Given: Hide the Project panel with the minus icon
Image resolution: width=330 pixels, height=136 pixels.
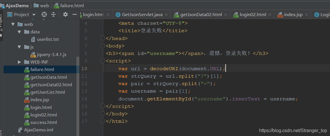Looking at the screenshot, I should pos(74,15).
